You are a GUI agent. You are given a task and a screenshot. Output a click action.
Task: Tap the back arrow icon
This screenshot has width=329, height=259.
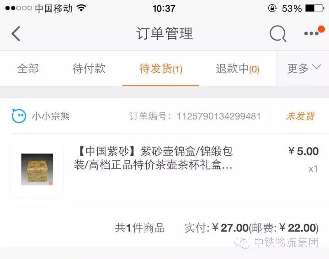[x=16, y=33]
